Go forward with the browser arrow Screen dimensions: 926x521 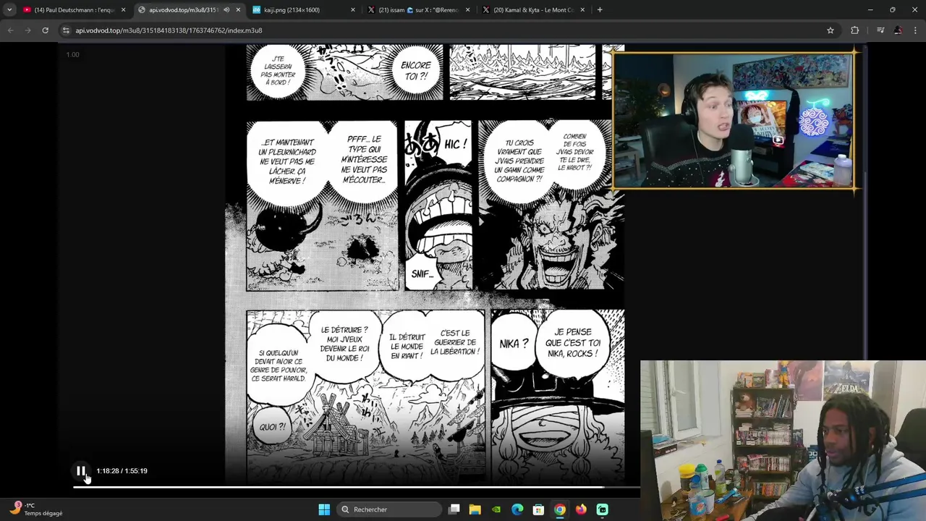tap(28, 30)
